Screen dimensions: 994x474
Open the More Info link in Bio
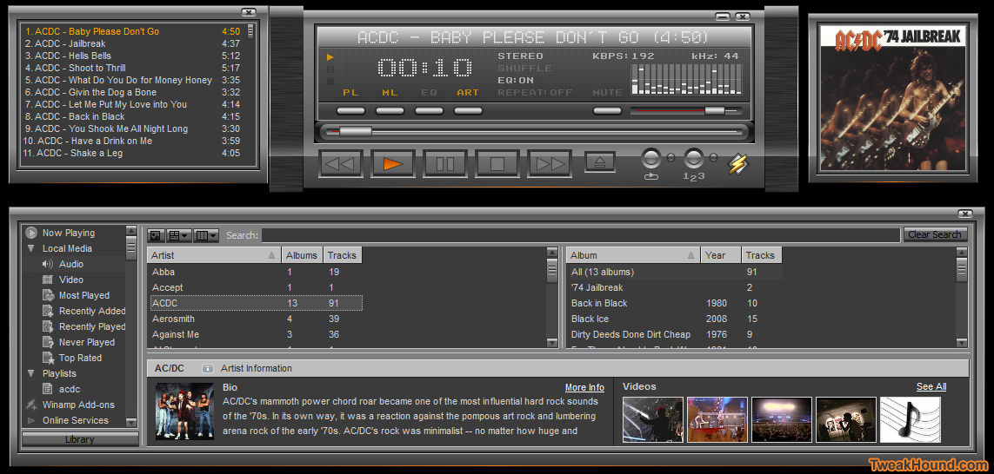[584, 387]
